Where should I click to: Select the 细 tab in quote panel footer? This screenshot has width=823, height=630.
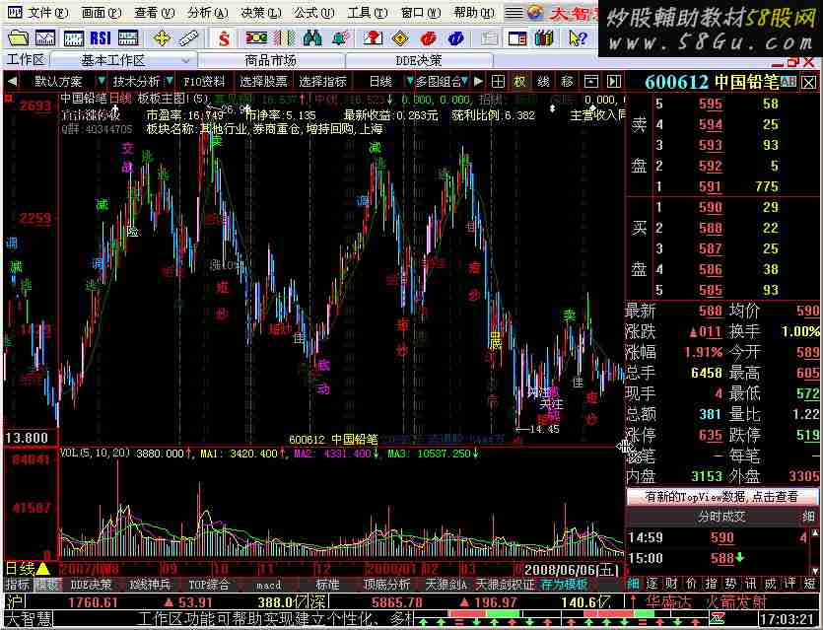(x=634, y=584)
